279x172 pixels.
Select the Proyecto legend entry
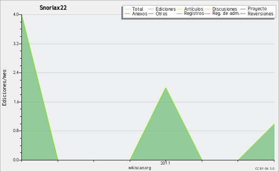[257, 9]
